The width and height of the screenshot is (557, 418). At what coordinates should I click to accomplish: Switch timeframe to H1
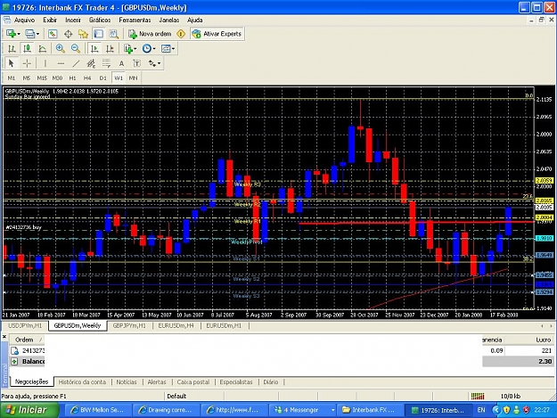tap(72, 78)
